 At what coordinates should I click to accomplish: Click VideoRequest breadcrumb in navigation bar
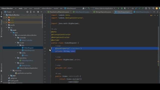tap(70, 8)
